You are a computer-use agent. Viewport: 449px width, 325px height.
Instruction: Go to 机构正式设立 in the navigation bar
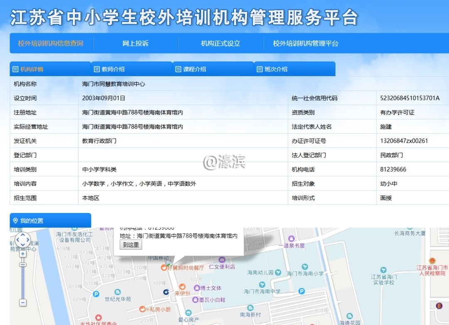220,43
